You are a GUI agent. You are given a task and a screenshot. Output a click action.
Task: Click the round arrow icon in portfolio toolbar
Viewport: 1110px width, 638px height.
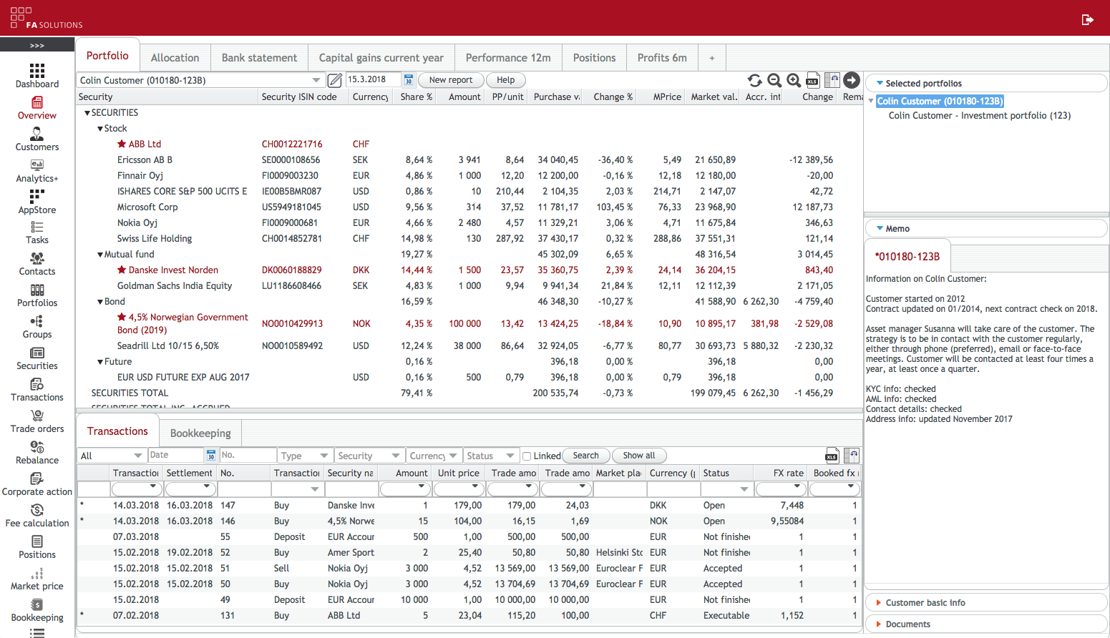pos(851,80)
